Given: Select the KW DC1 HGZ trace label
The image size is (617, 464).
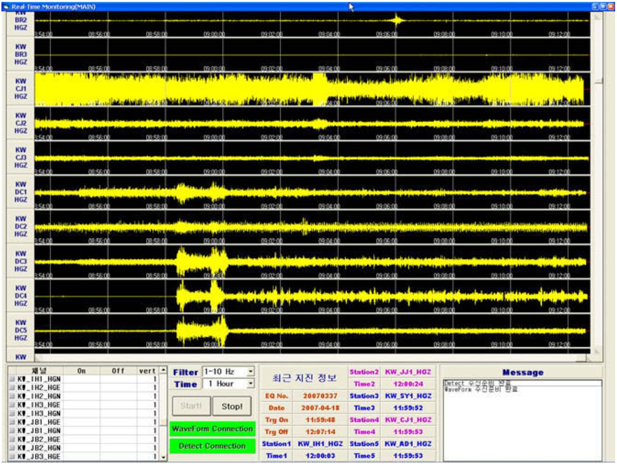Looking at the screenshot, I should pos(21,192).
